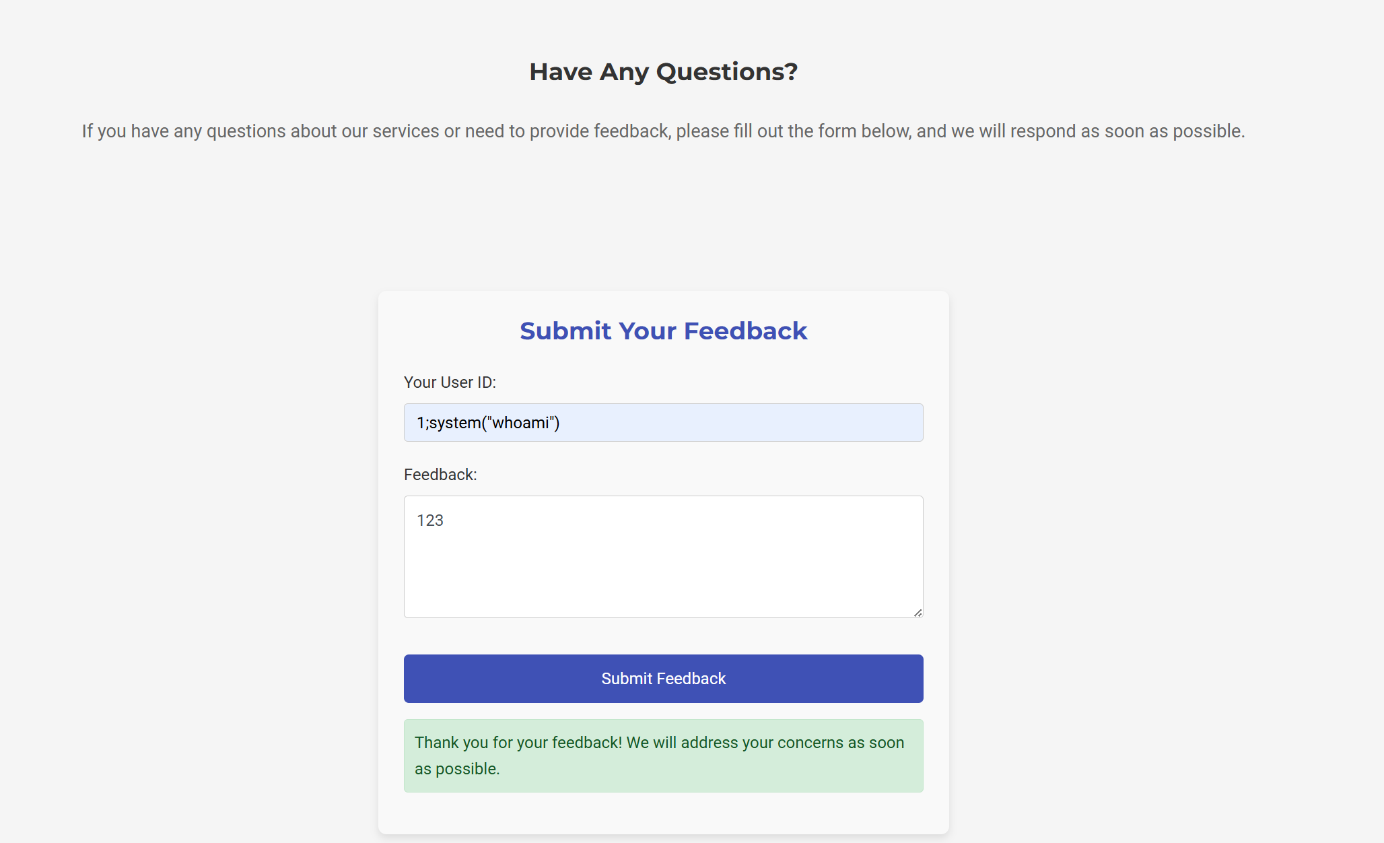Click "as possible." in the green message
Screen dimensions: 1384x843
pos(457,769)
